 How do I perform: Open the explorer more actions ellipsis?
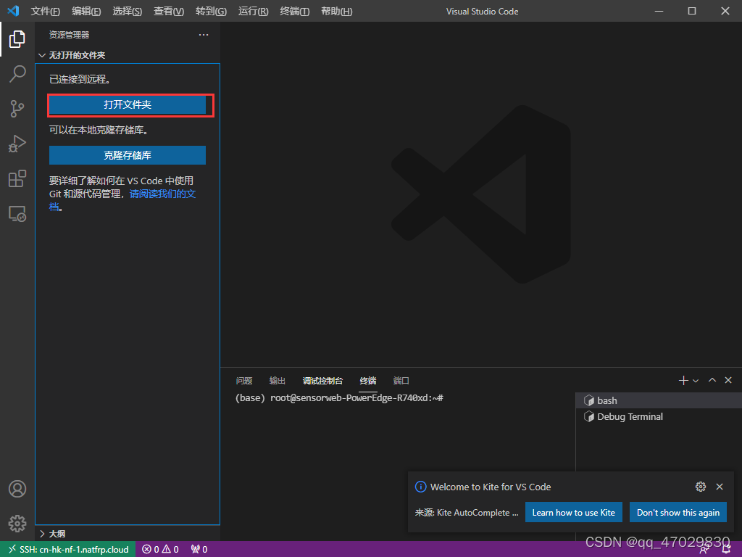[204, 35]
